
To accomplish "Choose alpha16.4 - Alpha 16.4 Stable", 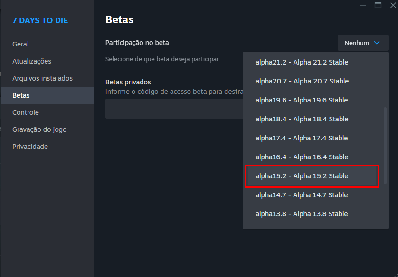I will tap(313, 157).
